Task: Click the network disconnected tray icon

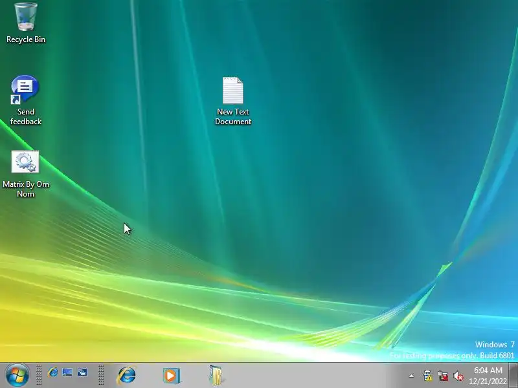Action: [443, 376]
